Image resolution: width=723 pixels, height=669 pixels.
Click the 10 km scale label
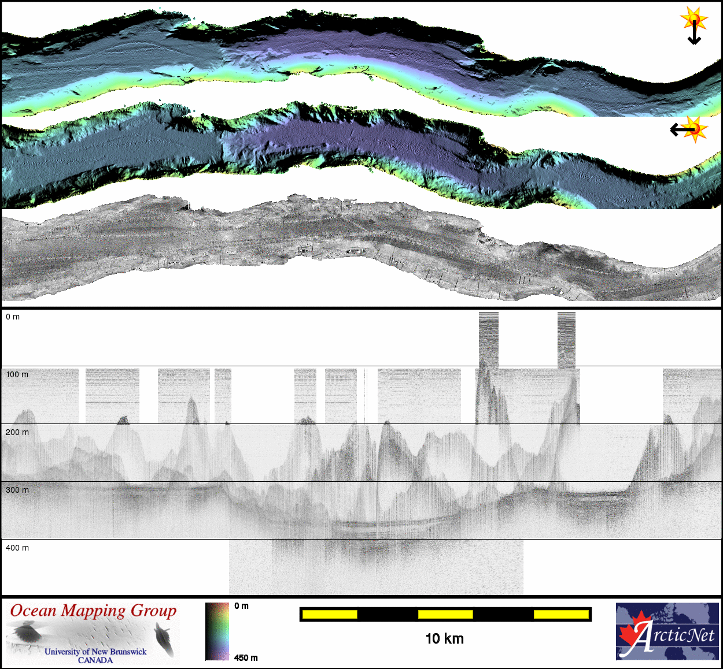[444, 639]
